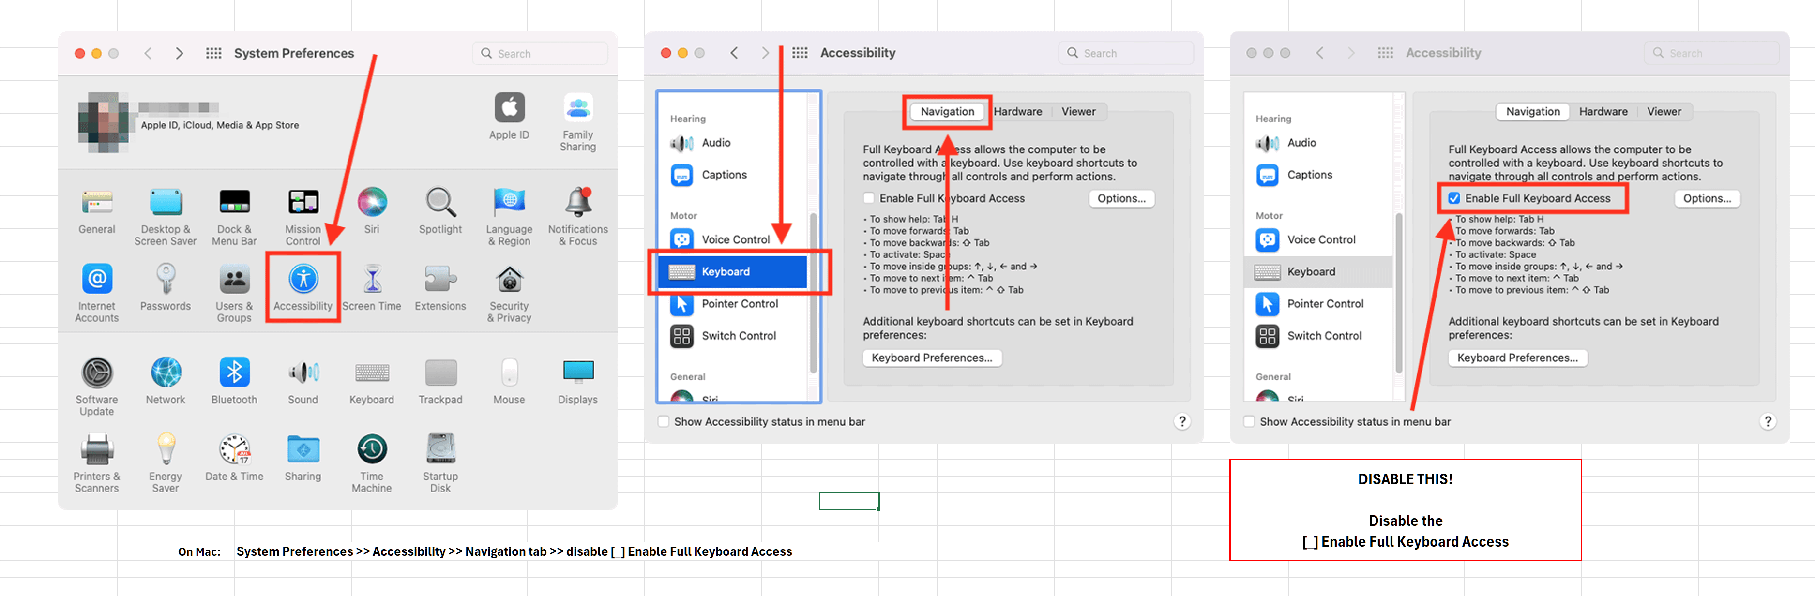Click forward chevron in System Preferences window
The image size is (1815, 596).
pyautogui.click(x=180, y=54)
